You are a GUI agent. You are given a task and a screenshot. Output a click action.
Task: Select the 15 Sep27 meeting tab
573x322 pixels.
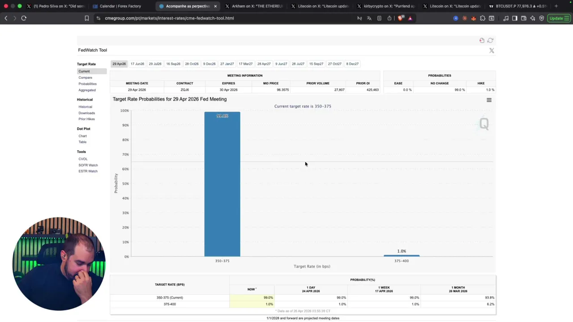coord(316,64)
